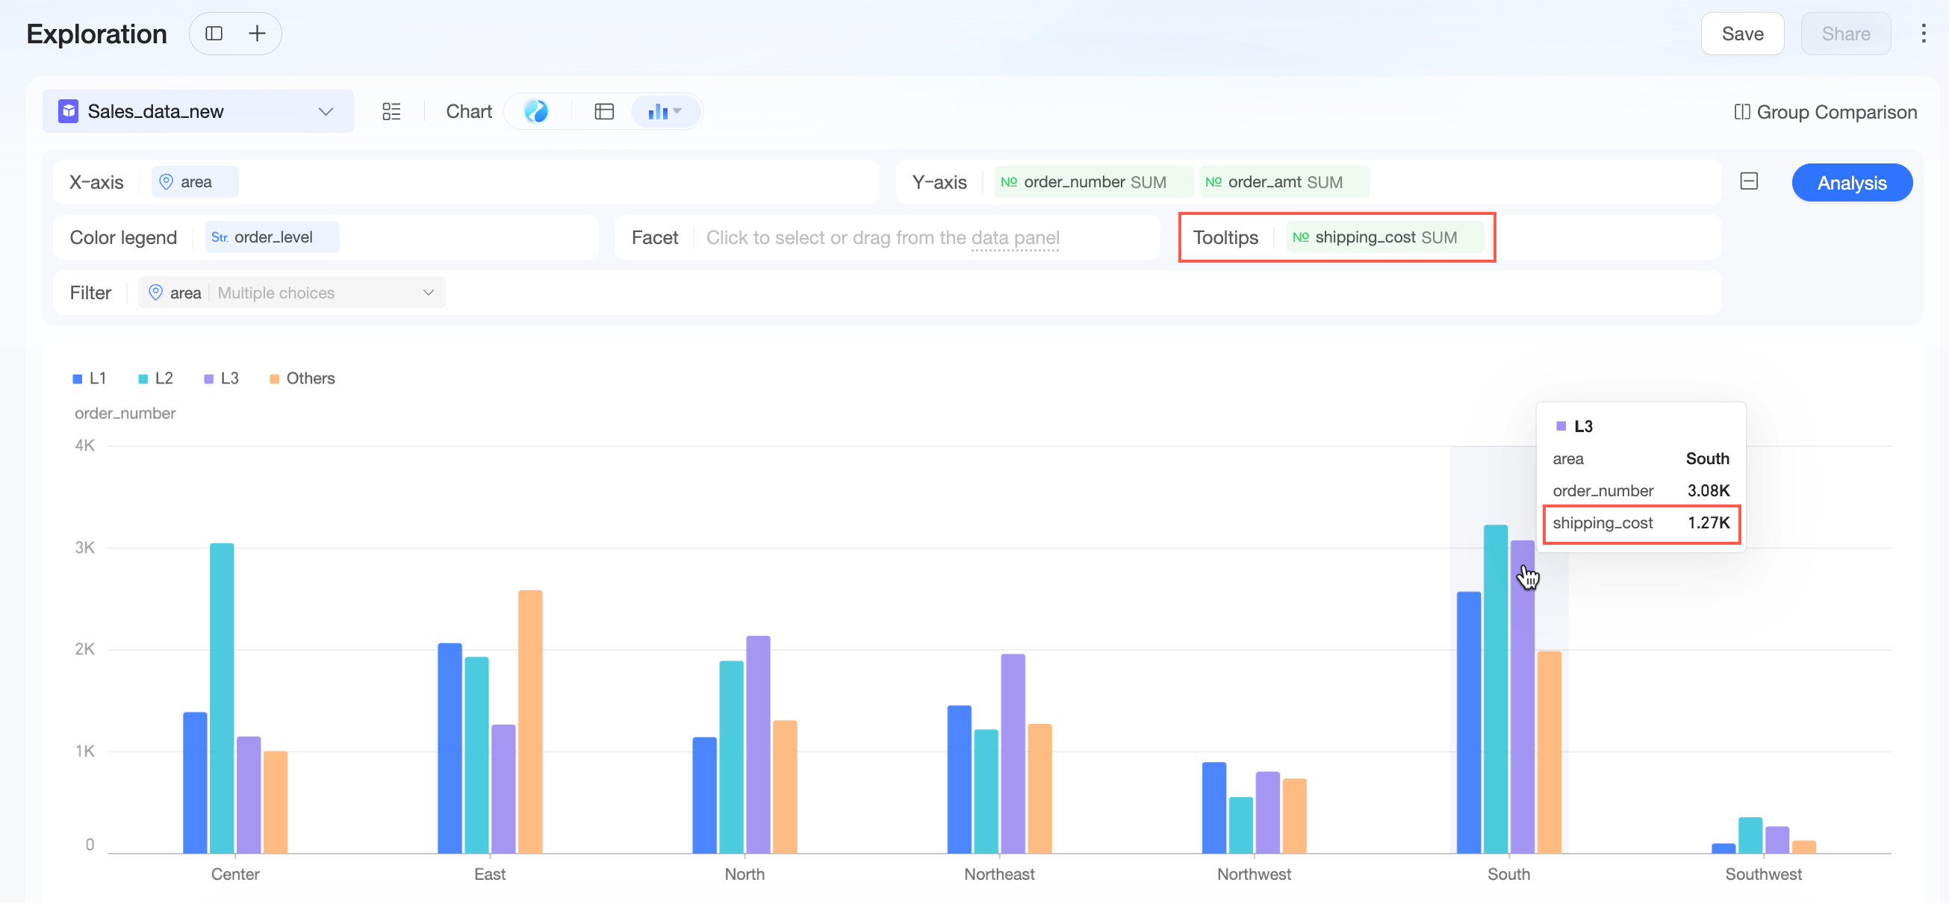1949x903 pixels.
Task: Click the field list icon next to dataset
Action: (391, 112)
